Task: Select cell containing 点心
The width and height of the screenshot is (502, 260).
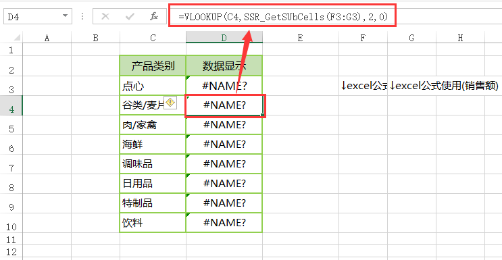Action: click(153, 86)
